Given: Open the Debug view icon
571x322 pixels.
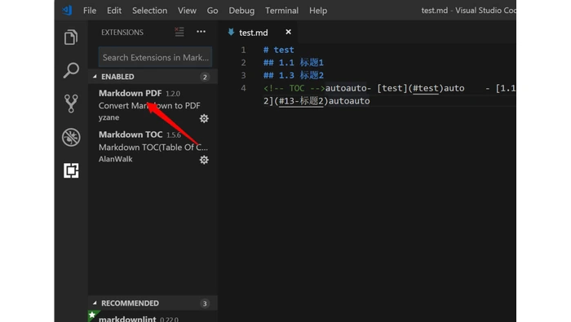Looking at the screenshot, I should [71, 137].
